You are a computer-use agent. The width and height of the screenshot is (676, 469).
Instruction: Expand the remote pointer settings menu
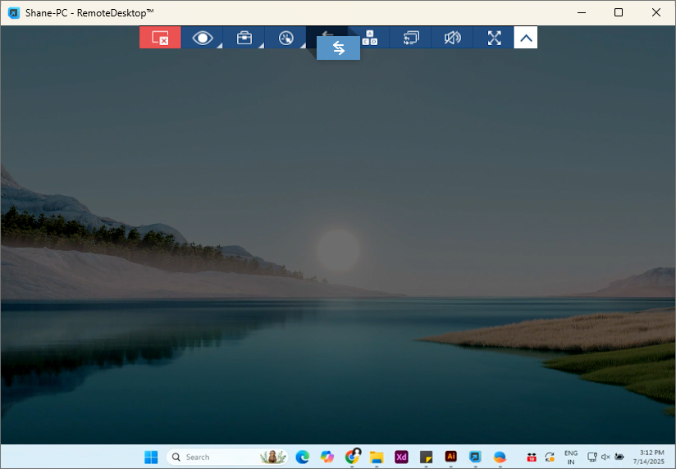286,38
